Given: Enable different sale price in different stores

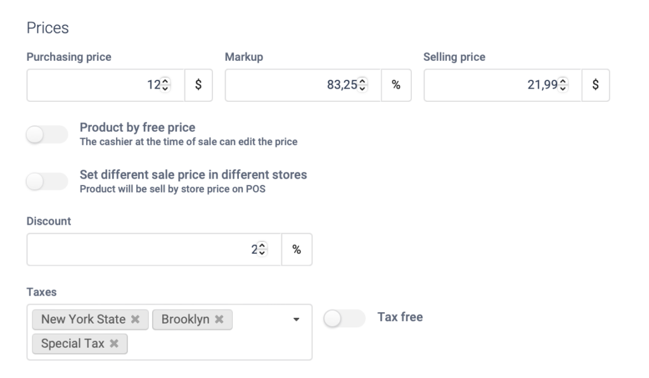Looking at the screenshot, I should click(x=47, y=181).
